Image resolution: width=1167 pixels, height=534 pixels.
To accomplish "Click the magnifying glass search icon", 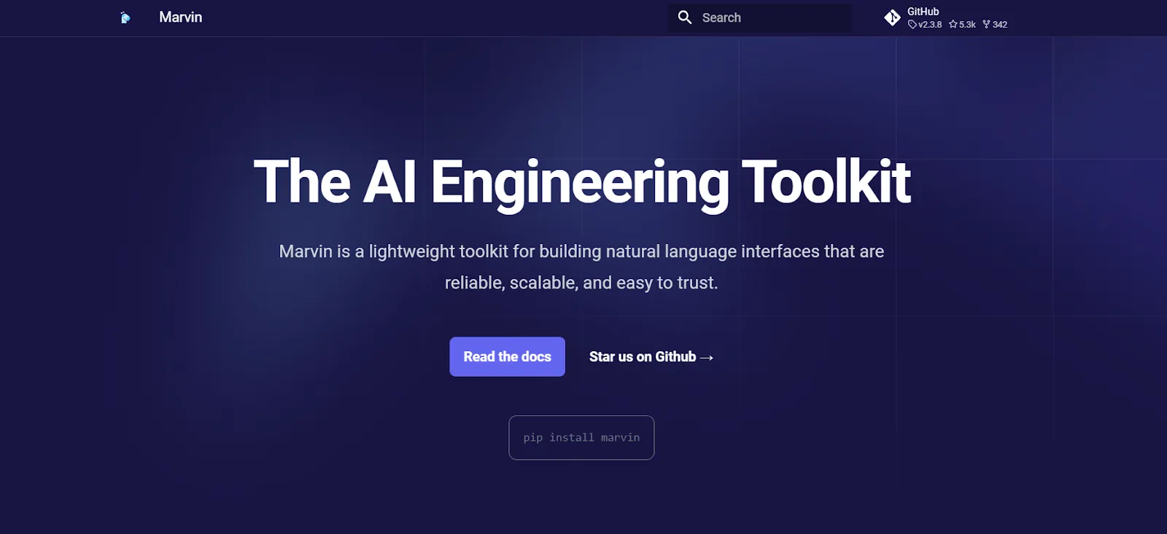I will (x=684, y=17).
